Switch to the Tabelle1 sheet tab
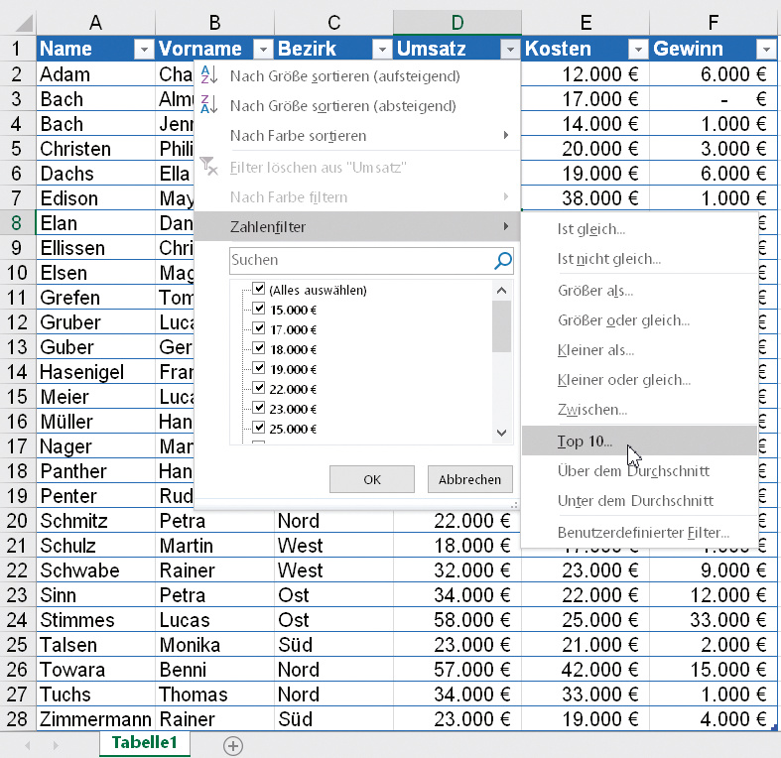Image resolution: width=781 pixels, height=758 pixels. tap(144, 743)
